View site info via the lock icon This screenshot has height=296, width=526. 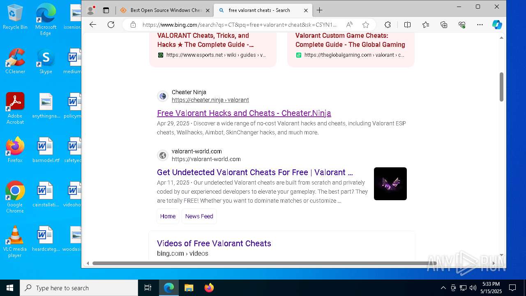133,25
